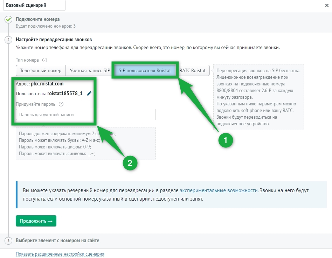Click hint 'Пароль может включать символы: -_.~;'
The width and height of the screenshot is (332, 258).
(x=57, y=154)
